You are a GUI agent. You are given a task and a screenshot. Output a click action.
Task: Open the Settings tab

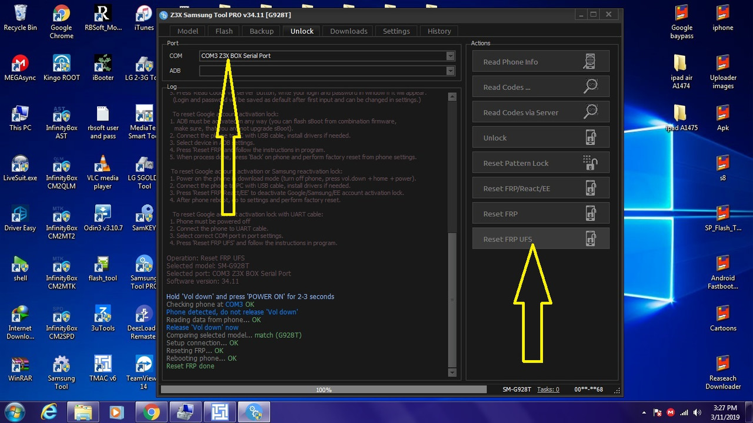tap(396, 31)
